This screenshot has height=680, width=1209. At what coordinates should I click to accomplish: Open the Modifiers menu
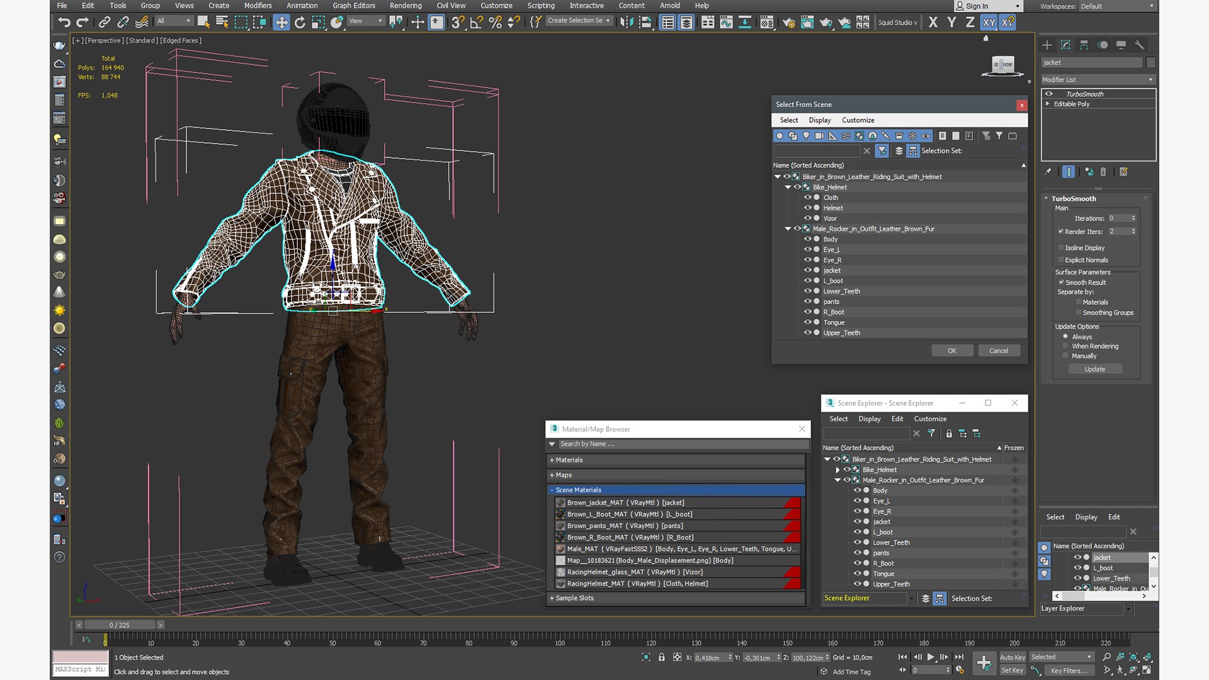(x=258, y=6)
